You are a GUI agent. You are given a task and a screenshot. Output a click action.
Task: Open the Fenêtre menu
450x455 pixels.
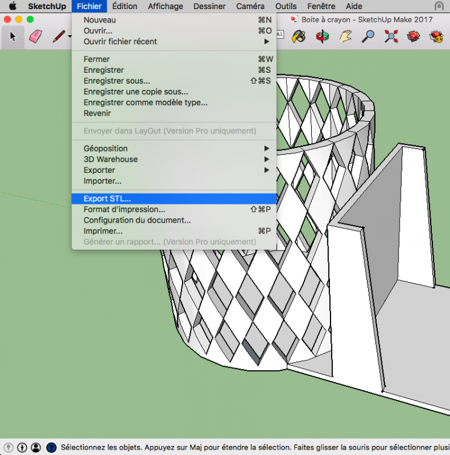321,6
